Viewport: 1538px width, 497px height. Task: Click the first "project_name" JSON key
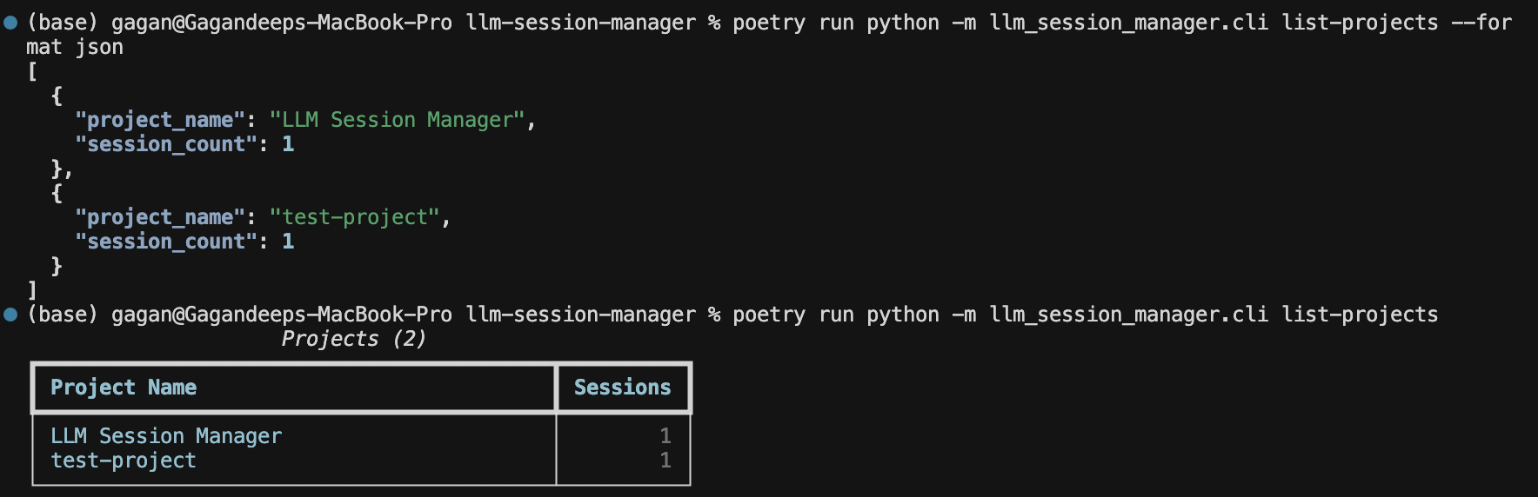160,120
